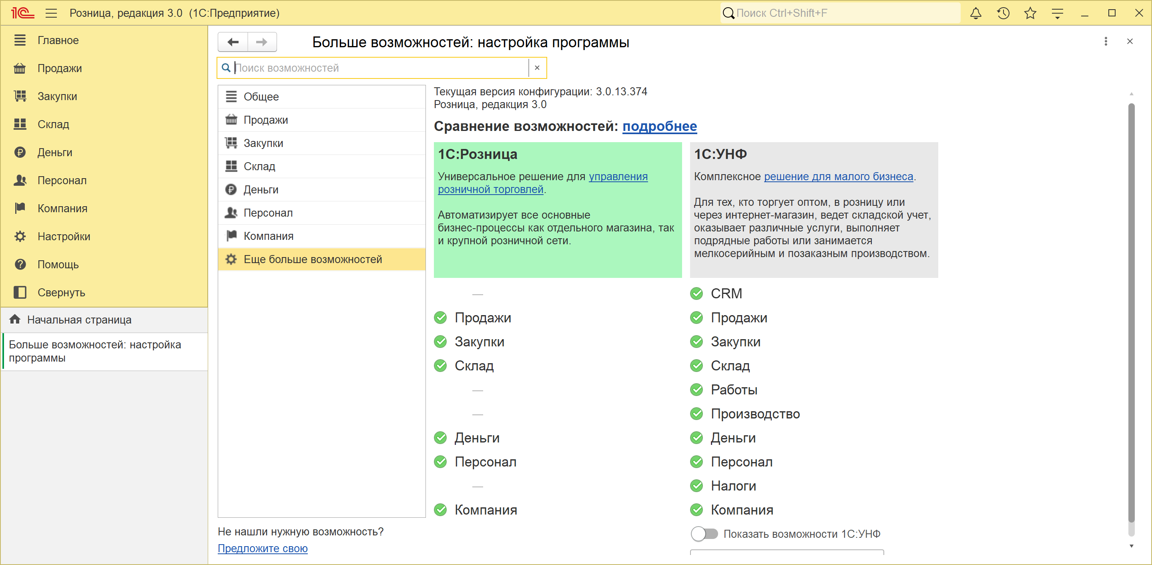Open favorites star icon in title bar
Viewport: 1152px width, 565px height.
point(1030,13)
